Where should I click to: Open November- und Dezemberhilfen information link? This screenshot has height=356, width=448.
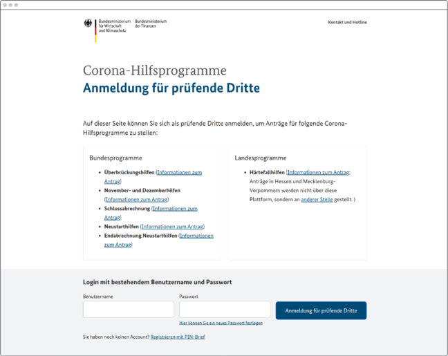[x=136, y=199]
